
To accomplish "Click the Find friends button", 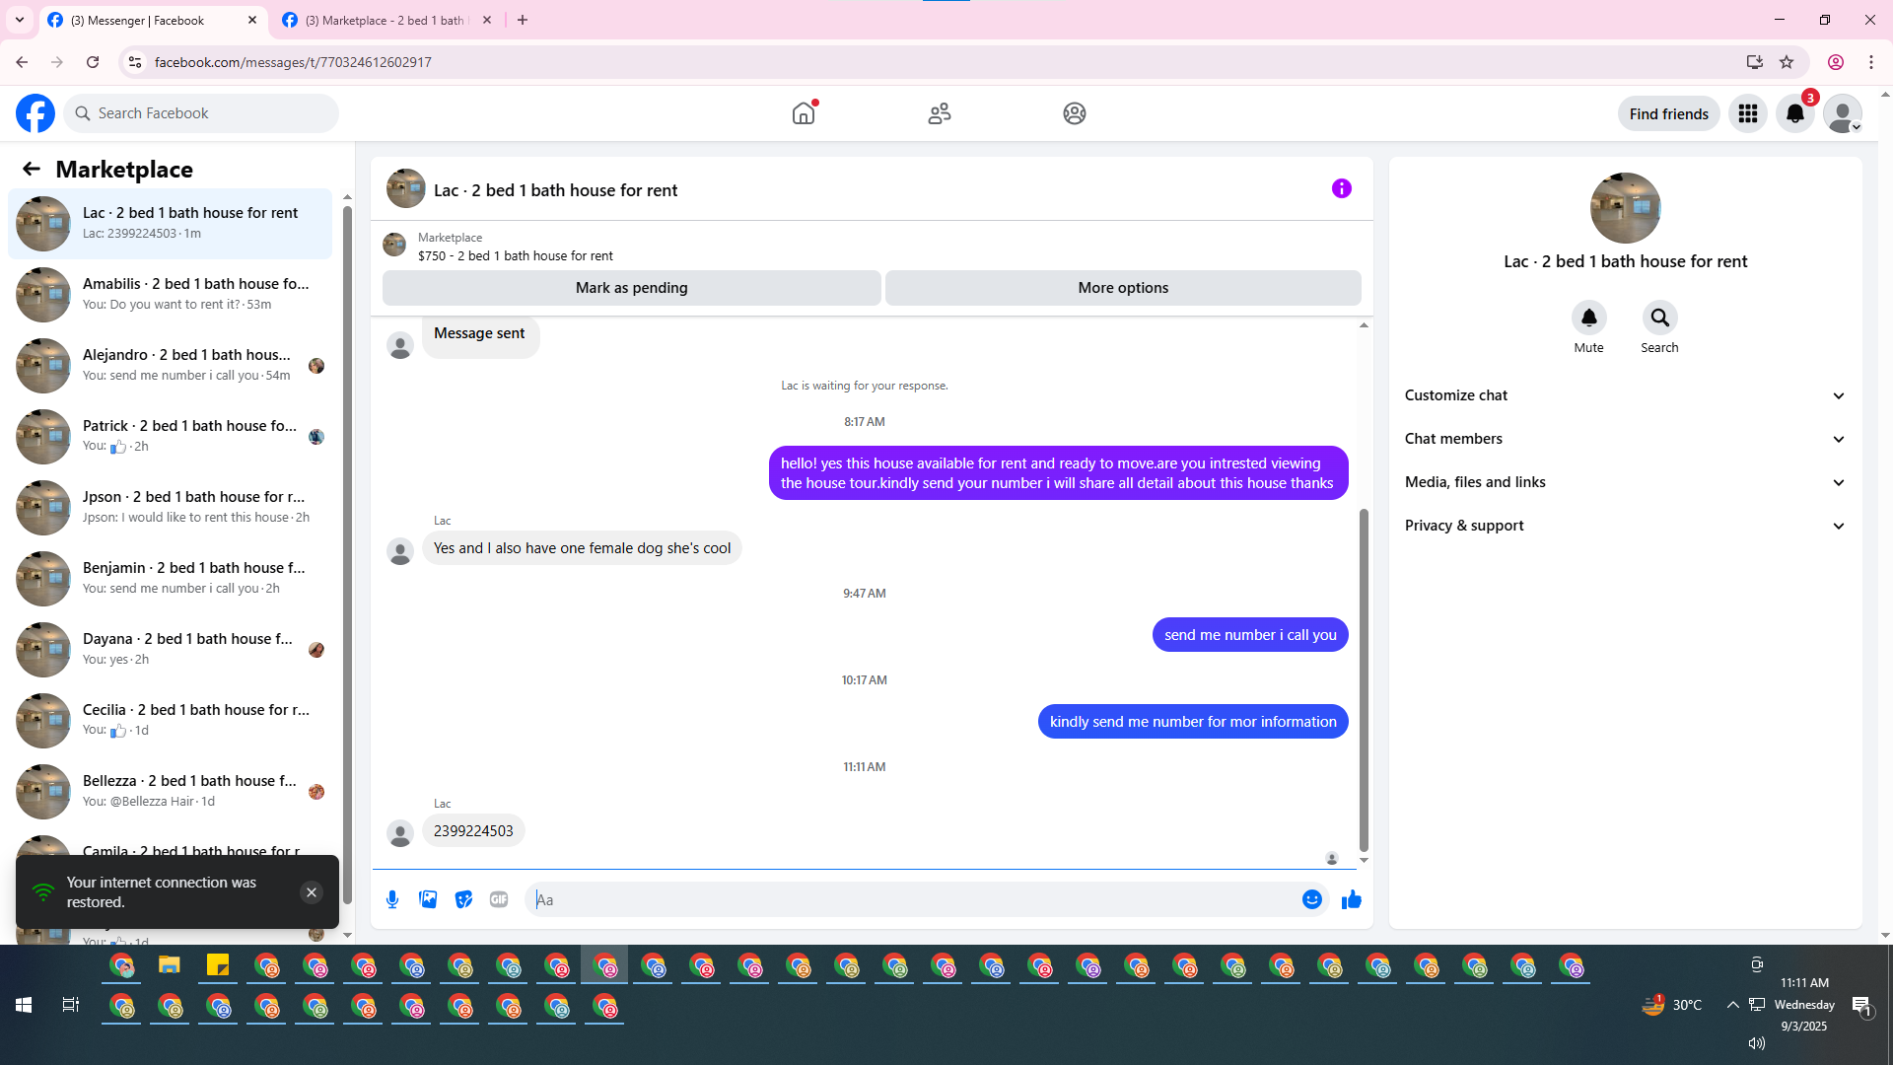I will point(1669,113).
